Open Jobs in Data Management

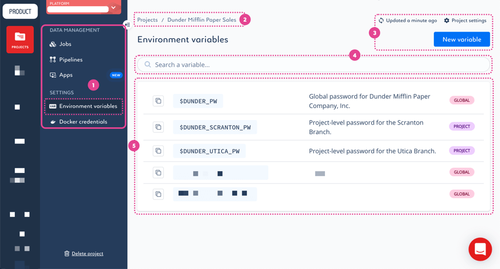coord(60,44)
